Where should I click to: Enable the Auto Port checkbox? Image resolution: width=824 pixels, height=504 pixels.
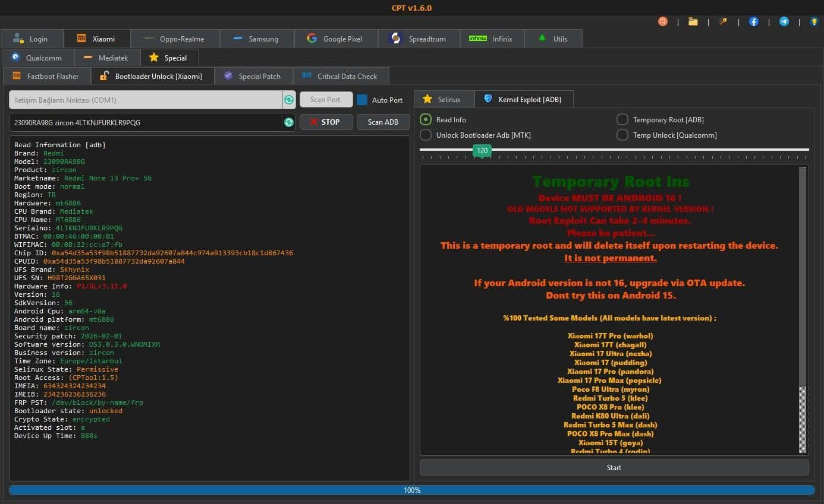362,100
